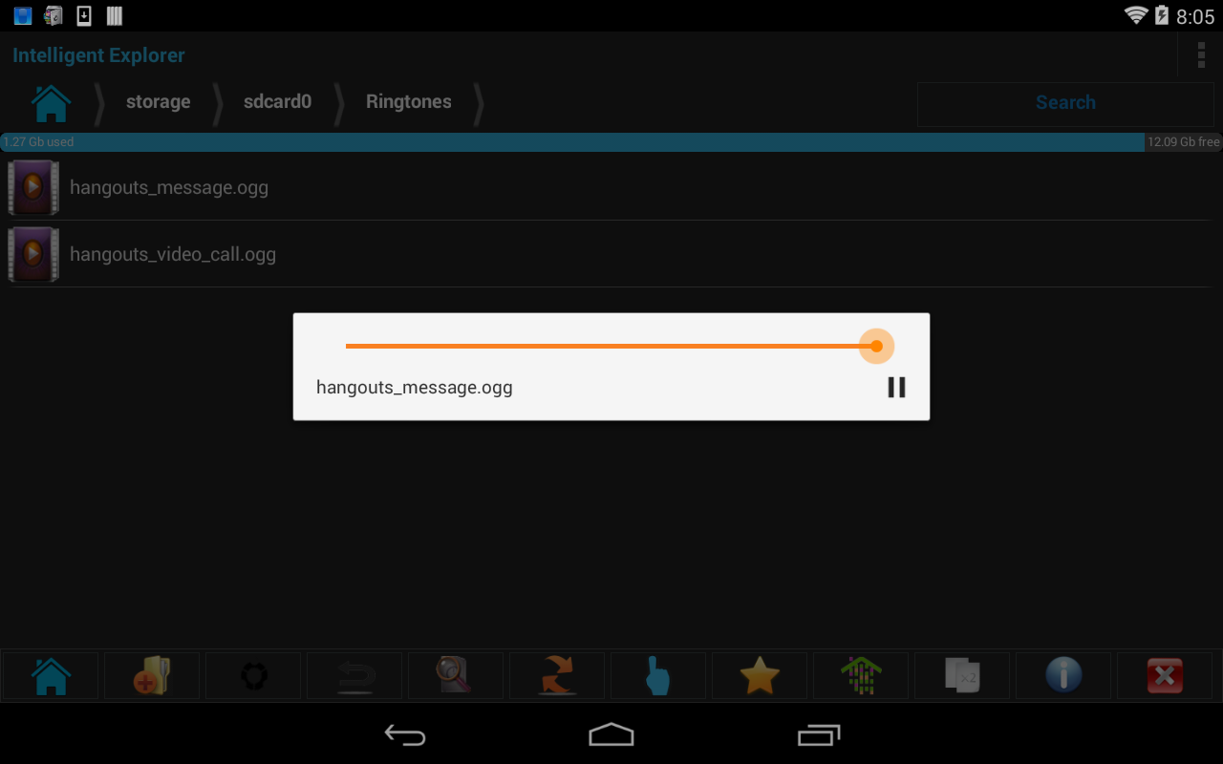The height and width of the screenshot is (764, 1223).
Task: Tap the new folder icon with plus
Action: [152, 676]
